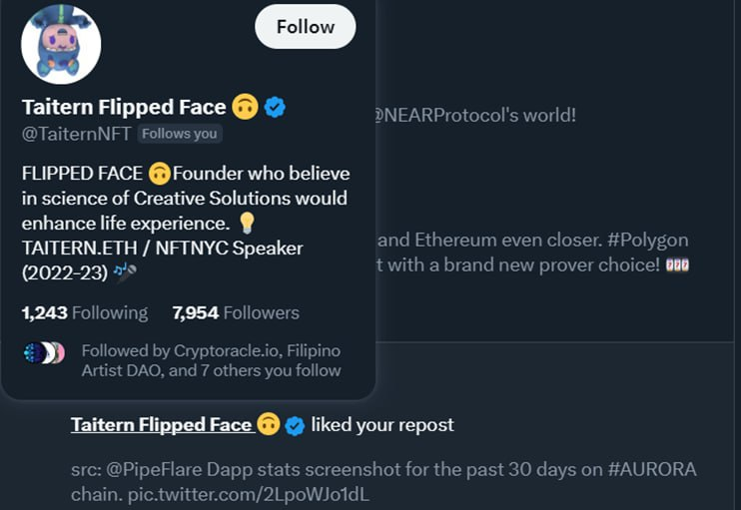Open the @TaiternNFT handle
This screenshot has width=741, height=510.
coord(76,134)
